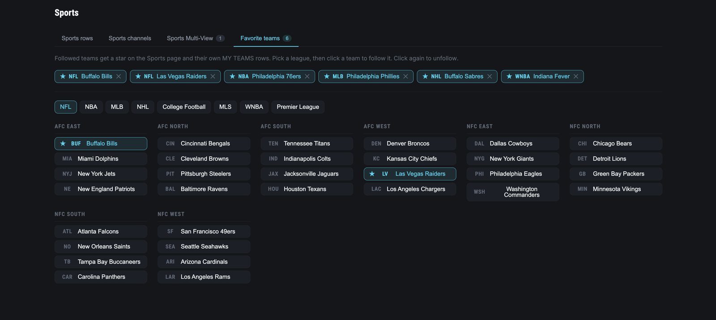Follow the New York Jets
Screen dimensions: 716x320
point(101,174)
